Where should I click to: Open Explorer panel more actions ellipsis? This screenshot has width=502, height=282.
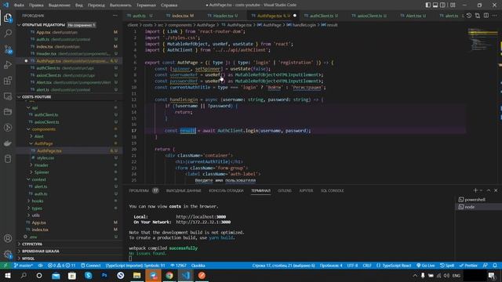[115, 16]
